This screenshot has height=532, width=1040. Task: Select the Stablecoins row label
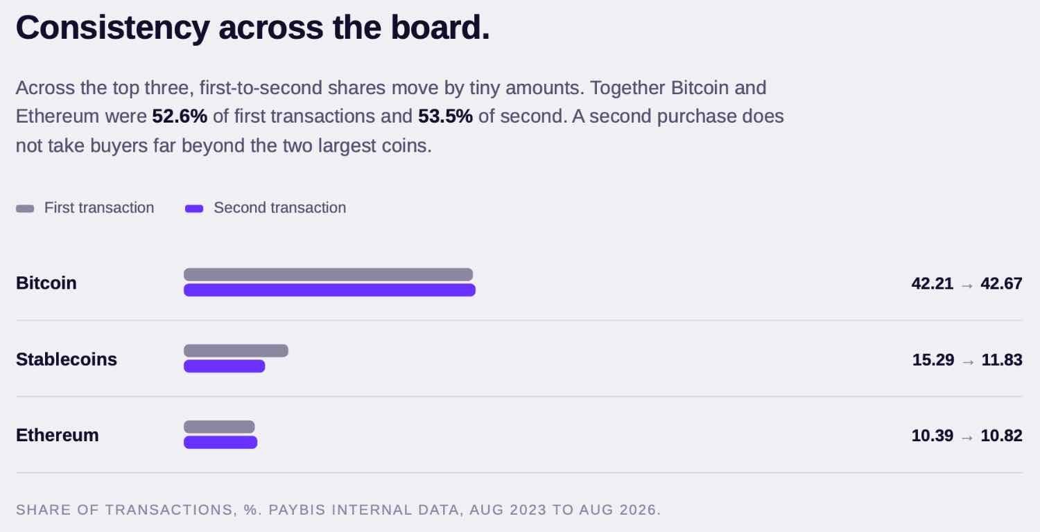click(x=67, y=360)
